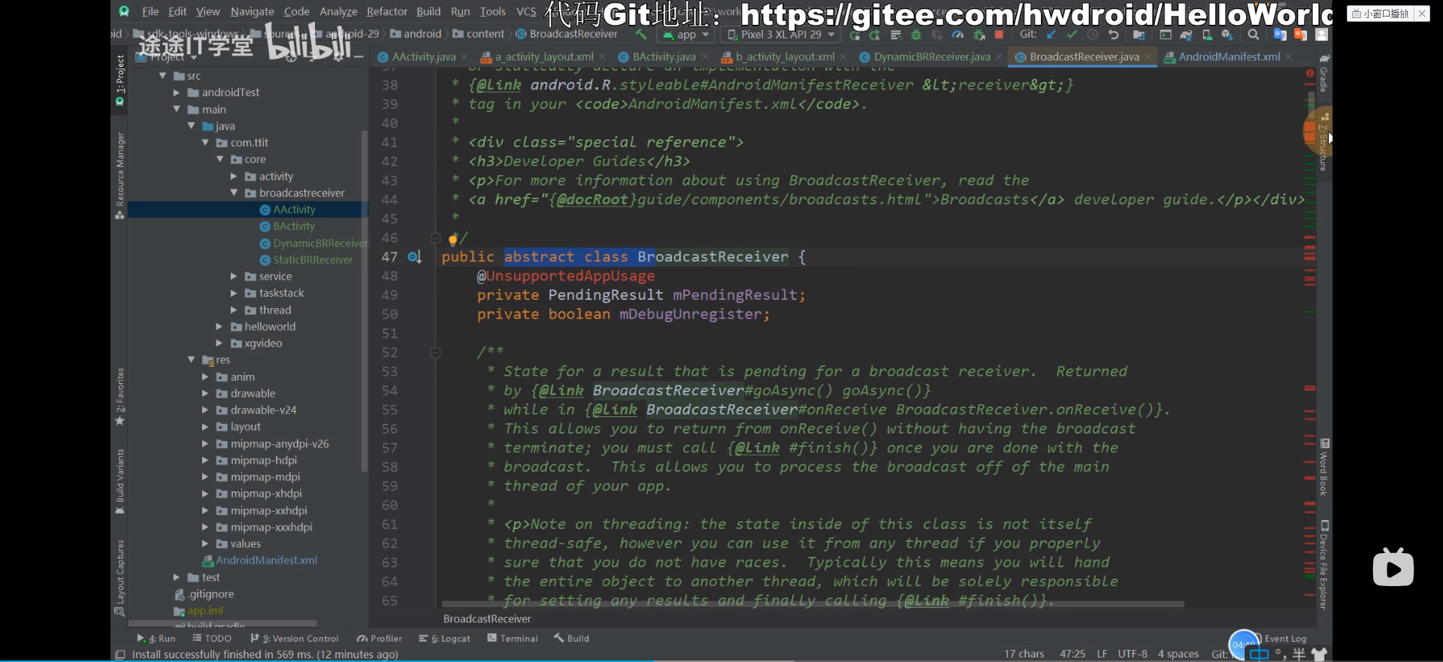Open the 2: Favorites side panel

click(119, 397)
